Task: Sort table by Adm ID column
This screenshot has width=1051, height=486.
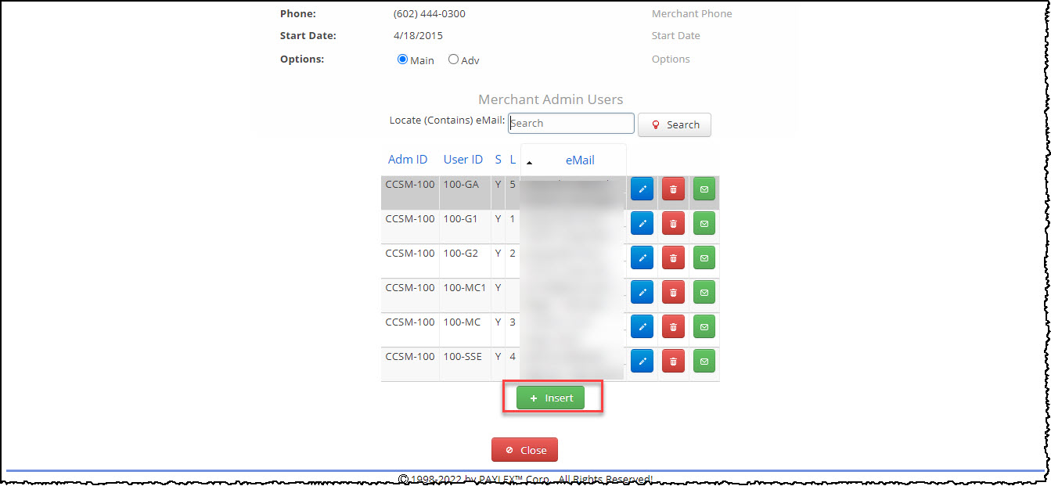Action: 408,160
